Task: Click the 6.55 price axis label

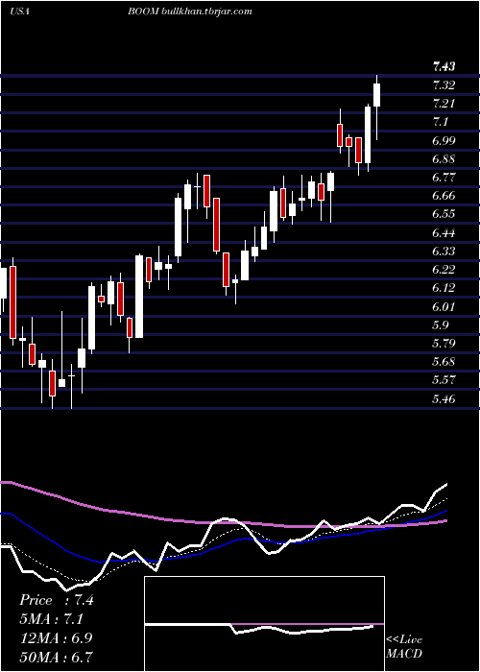Action: 444,214
